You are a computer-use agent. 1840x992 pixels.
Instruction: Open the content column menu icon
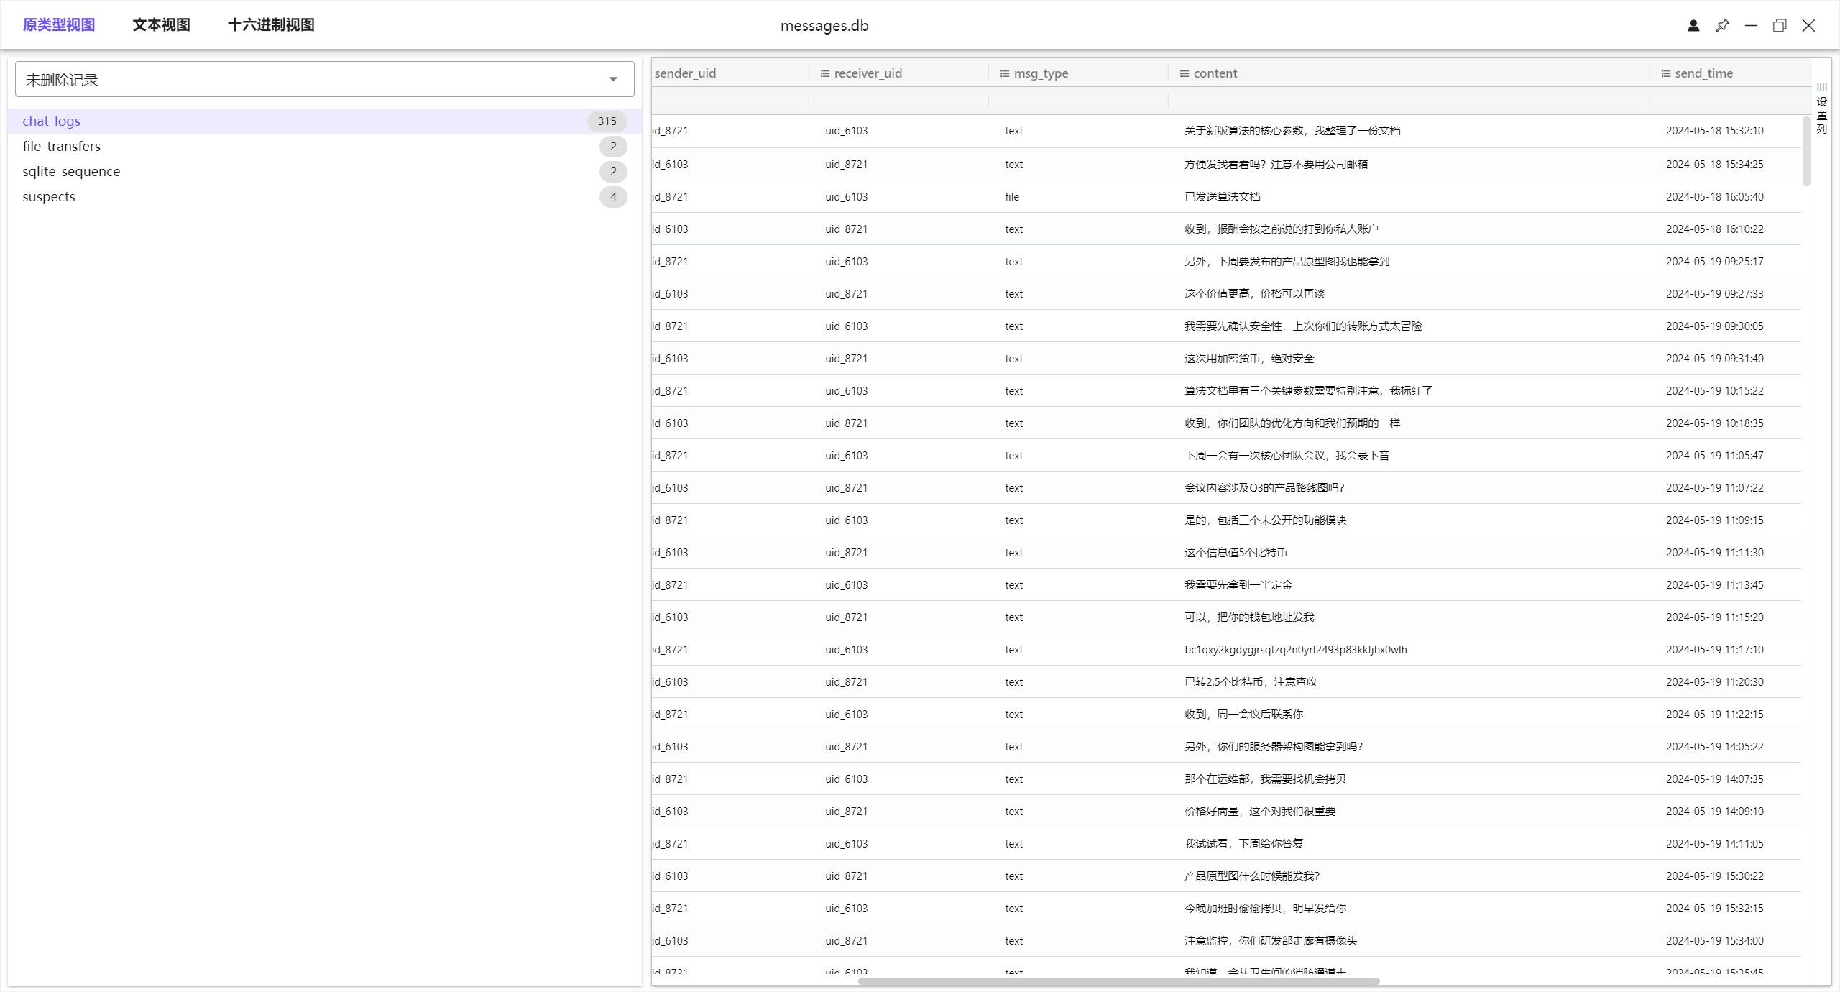[1184, 73]
